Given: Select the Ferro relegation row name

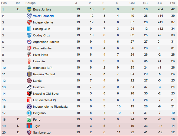Looking at the screenshot, I should [37, 120].
